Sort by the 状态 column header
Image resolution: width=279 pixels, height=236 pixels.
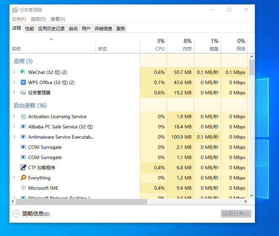tap(118, 46)
